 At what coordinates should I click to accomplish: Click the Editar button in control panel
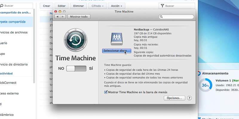(x=62, y=6)
